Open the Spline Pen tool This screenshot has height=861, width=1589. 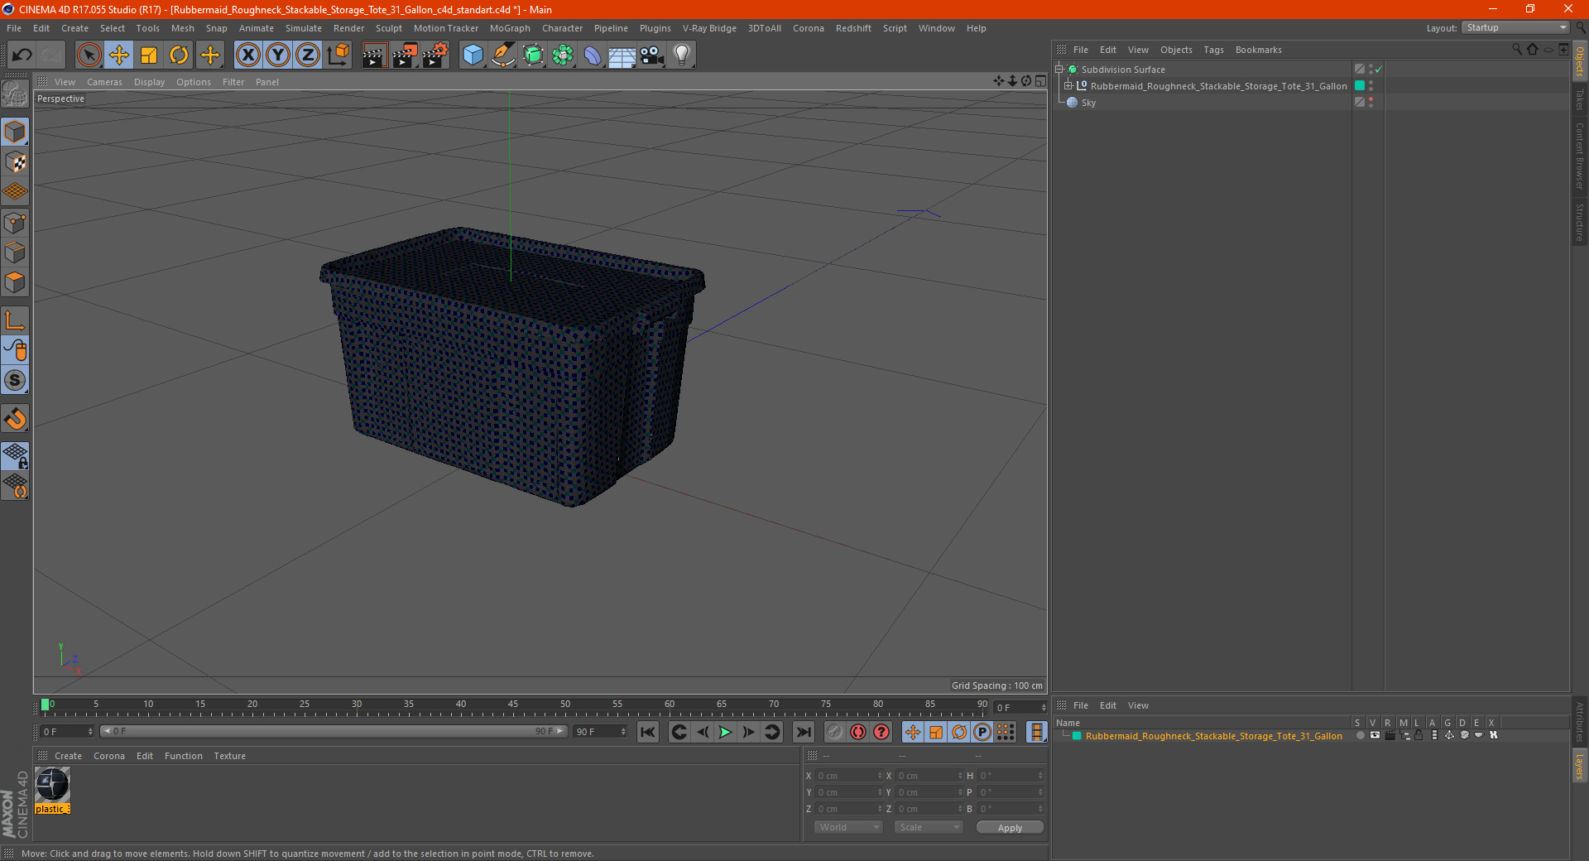(x=503, y=55)
